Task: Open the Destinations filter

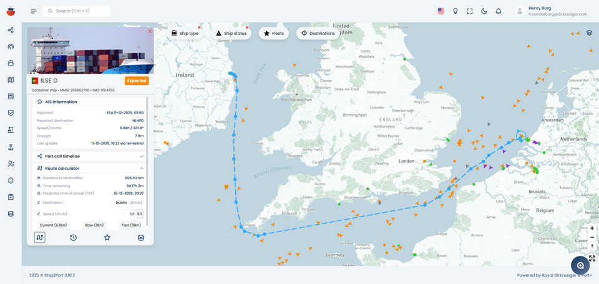Action: coord(318,33)
